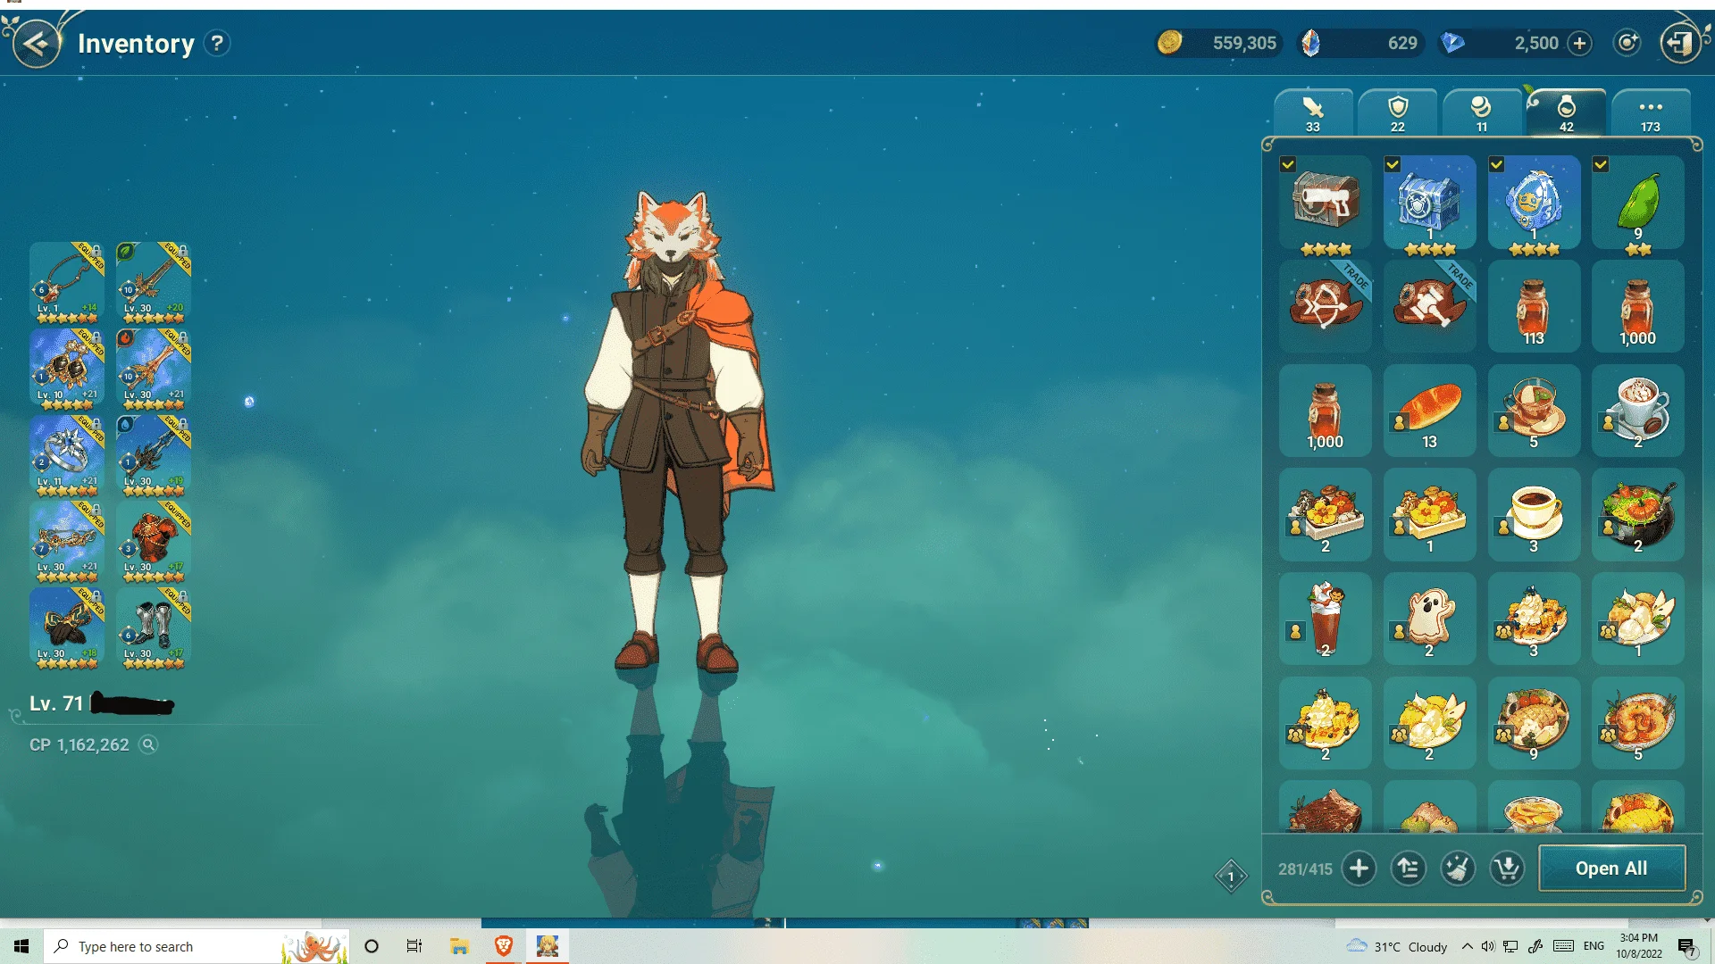Click the taskbar search box

coord(197,946)
